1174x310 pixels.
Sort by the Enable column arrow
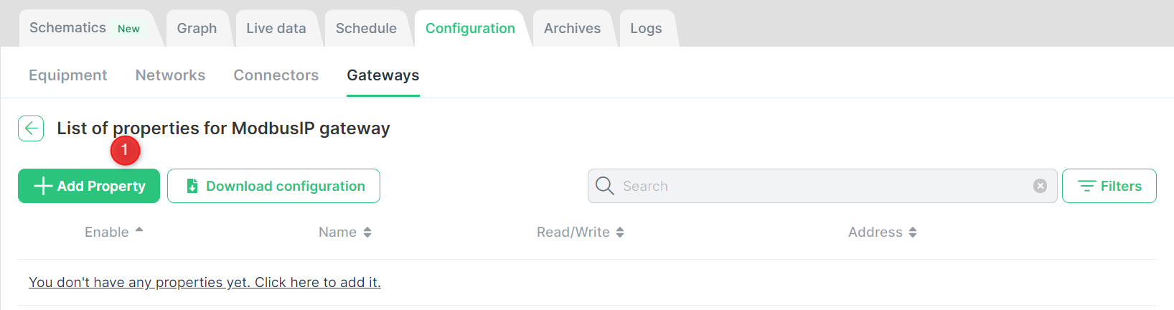click(x=139, y=230)
